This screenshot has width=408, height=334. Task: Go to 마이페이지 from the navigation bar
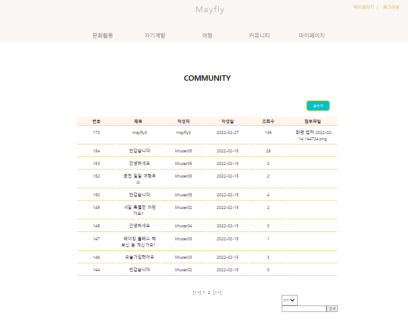(312, 36)
